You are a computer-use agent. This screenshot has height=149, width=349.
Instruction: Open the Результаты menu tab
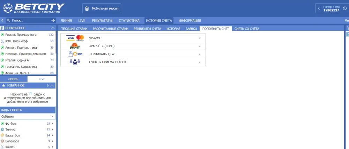102,20
